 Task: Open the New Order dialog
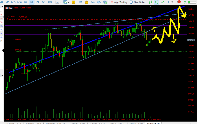coord(137,2)
